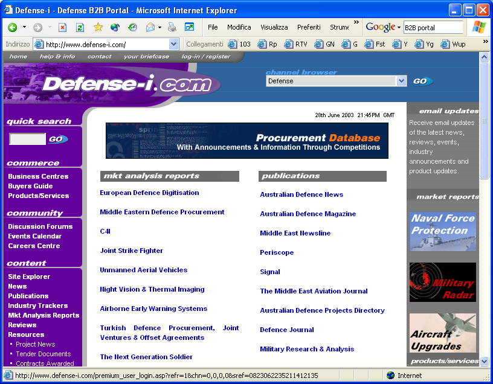Screen dimensions: 493x384
Task: Open the Modifica menu
Action: tap(239, 27)
